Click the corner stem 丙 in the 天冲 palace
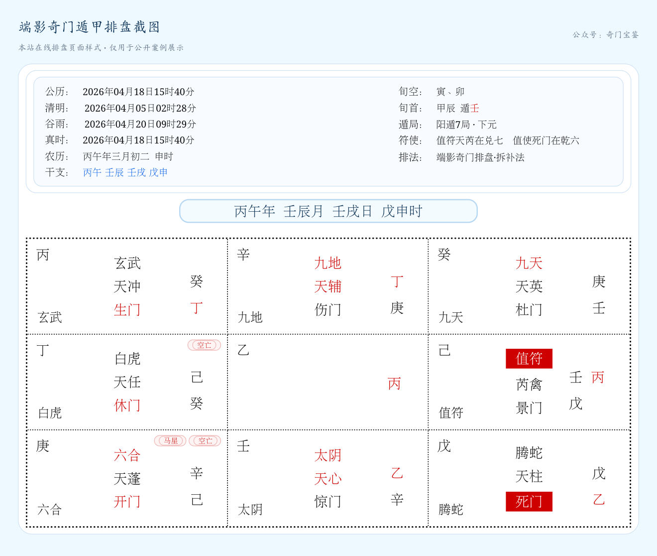The width and height of the screenshot is (657, 556). tap(43, 255)
